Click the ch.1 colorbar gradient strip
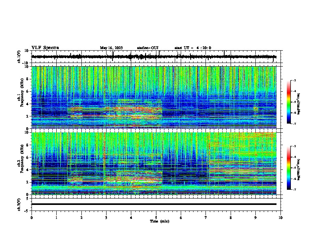The height and width of the screenshot is (244, 316). pos(288,102)
